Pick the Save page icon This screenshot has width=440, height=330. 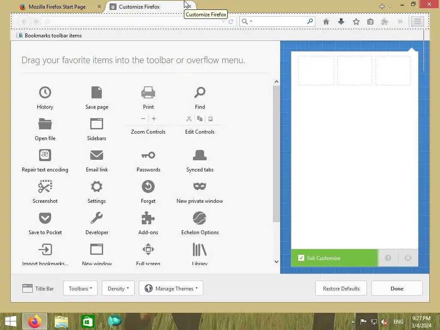(x=97, y=92)
